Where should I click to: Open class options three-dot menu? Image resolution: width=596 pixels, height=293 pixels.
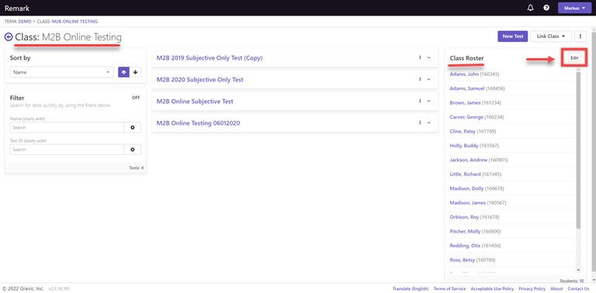point(580,36)
